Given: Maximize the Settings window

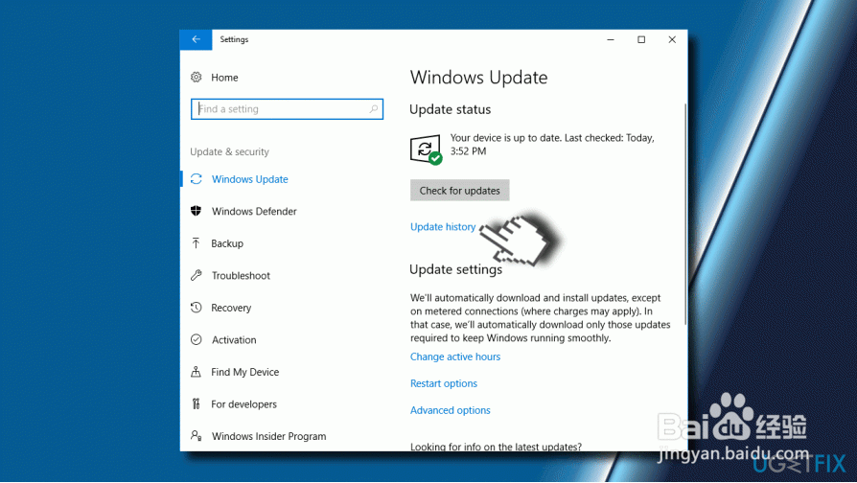Looking at the screenshot, I should [x=641, y=39].
